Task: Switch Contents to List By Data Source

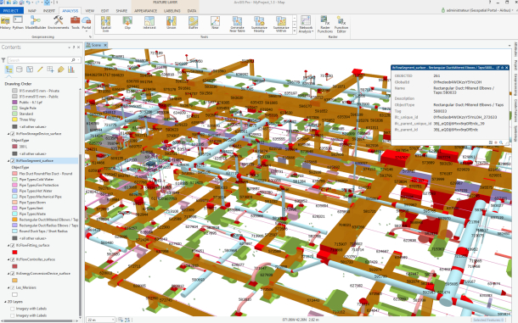Action: pos(20,70)
